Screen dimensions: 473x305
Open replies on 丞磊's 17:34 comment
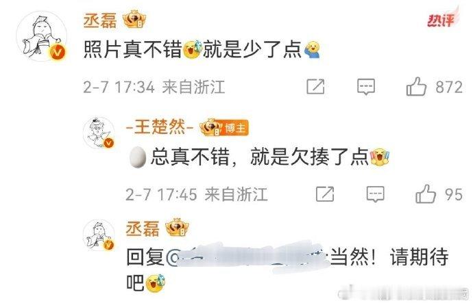click(x=366, y=87)
